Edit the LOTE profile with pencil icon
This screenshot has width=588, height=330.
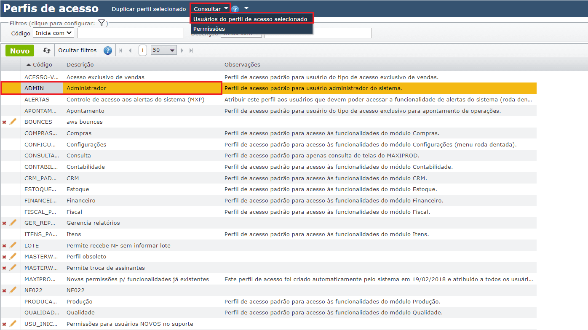pos(13,245)
